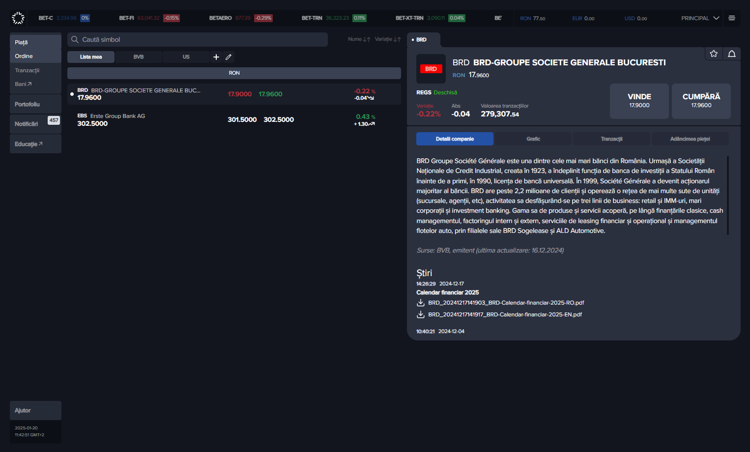Viewport: 750px width, 452px height.
Task: Open the Adâncimea pieței tab
Action: [690, 139]
